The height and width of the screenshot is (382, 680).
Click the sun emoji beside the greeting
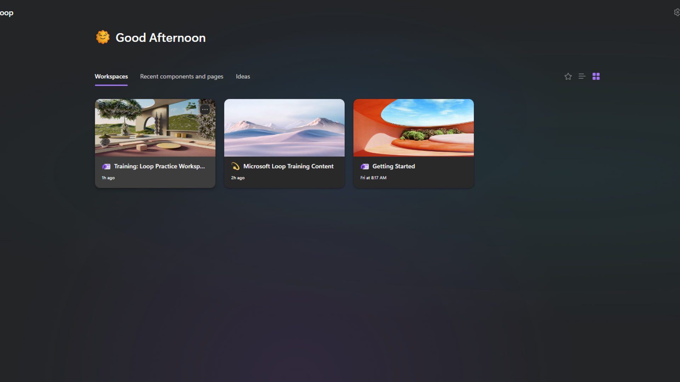coord(103,37)
